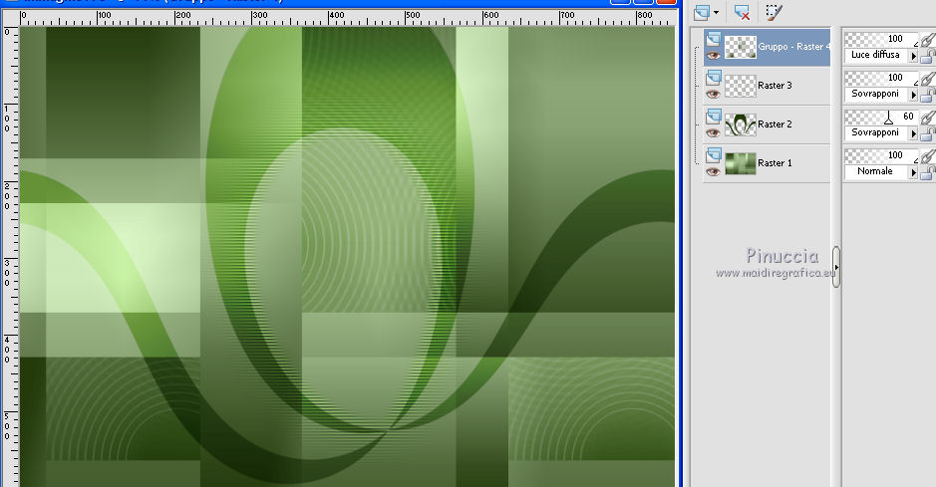936x487 pixels.
Task: Toggle transparency lock for Gruppo - Raster 4
Action: point(928,56)
